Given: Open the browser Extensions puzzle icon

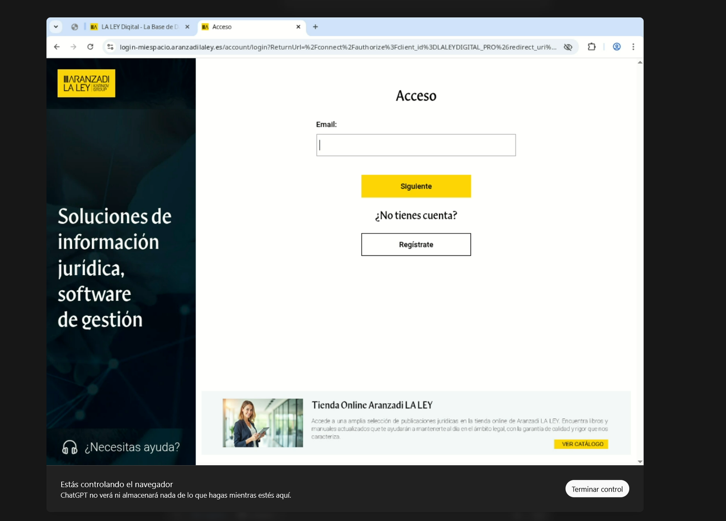Looking at the screenshot, I should [x=592, y=47].
